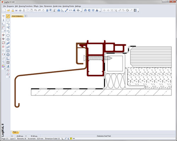Select the hand pan tool icon
Screen dimensions: 177x141
[x=43, y=10]
